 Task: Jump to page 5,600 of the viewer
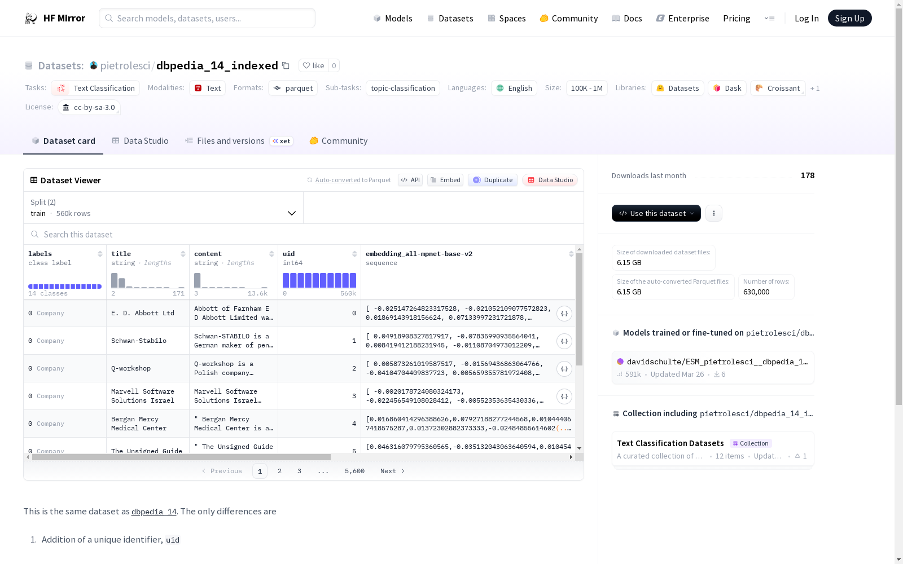tap(355, 472)
